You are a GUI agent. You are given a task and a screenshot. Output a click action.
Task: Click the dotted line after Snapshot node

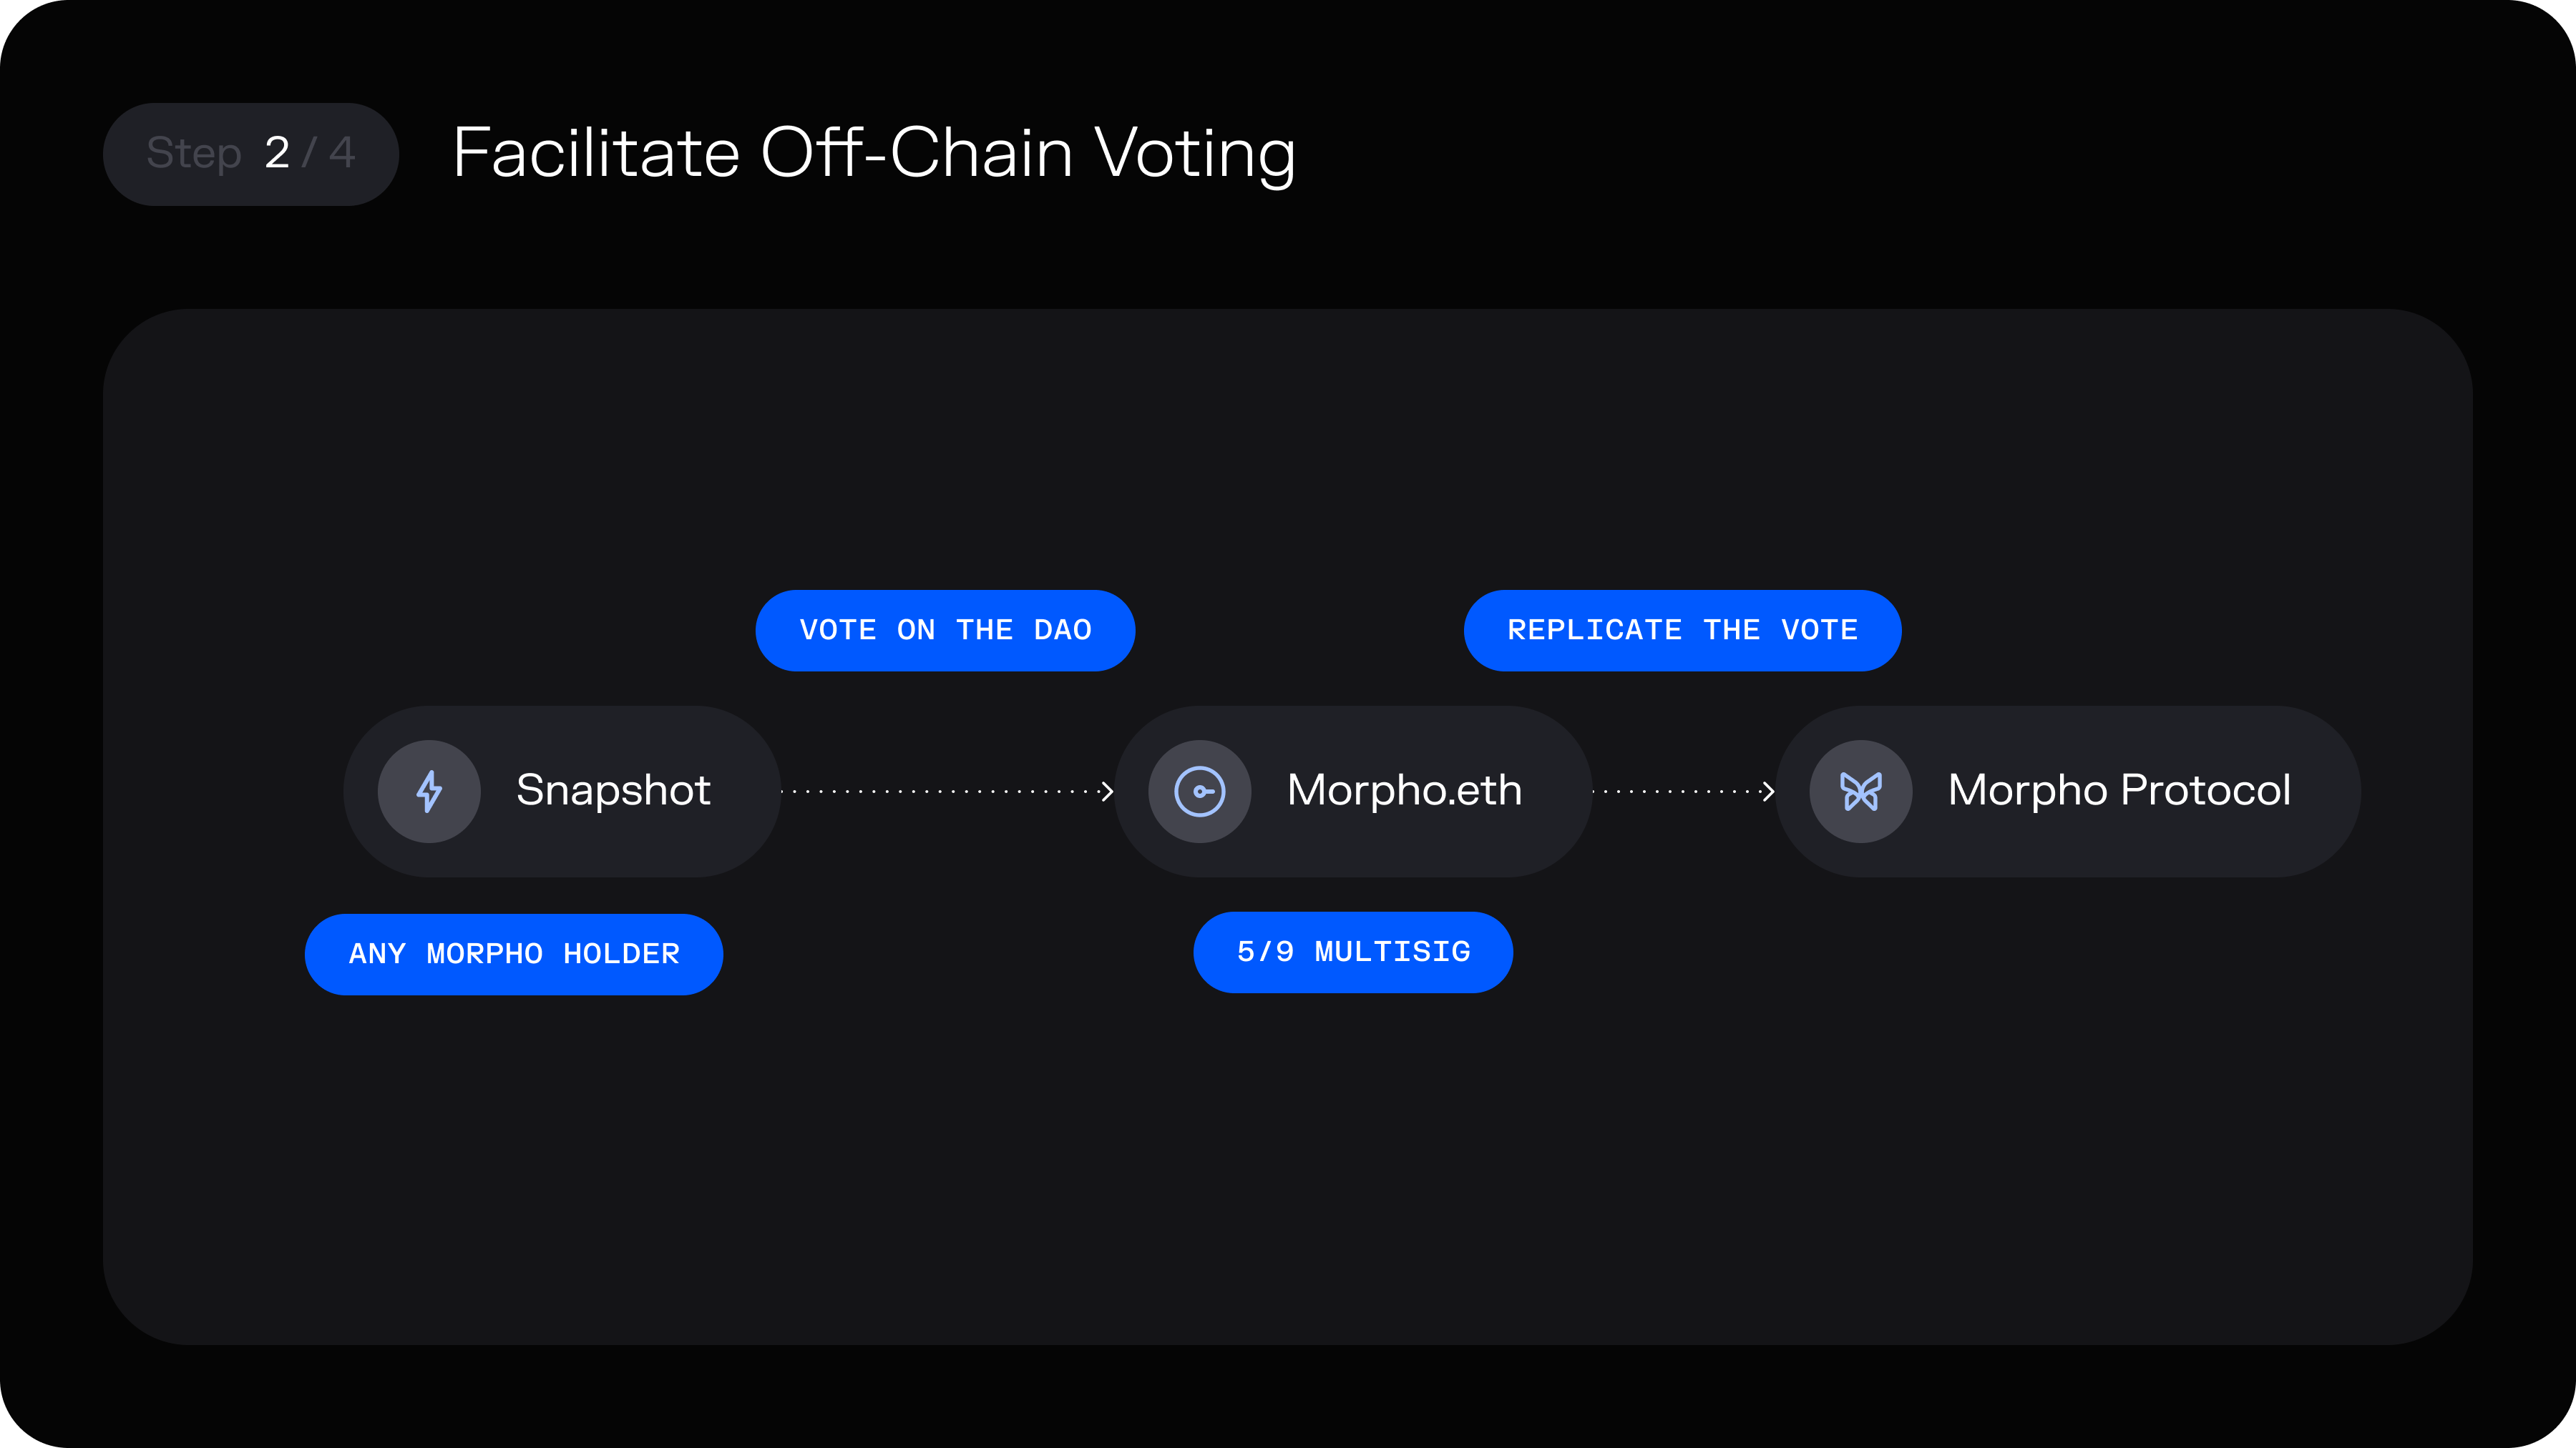pyautogui.click(x=940, y=792)
